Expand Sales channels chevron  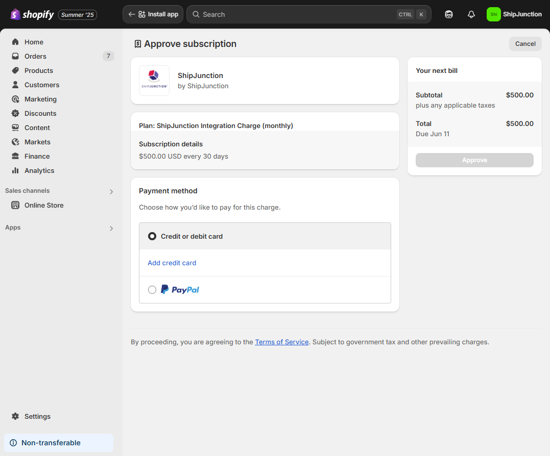click(x=111, y=192)
